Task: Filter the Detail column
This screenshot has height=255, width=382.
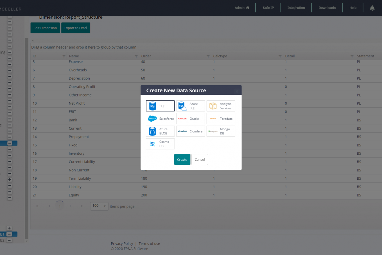Action: click(x=352, y=56)
